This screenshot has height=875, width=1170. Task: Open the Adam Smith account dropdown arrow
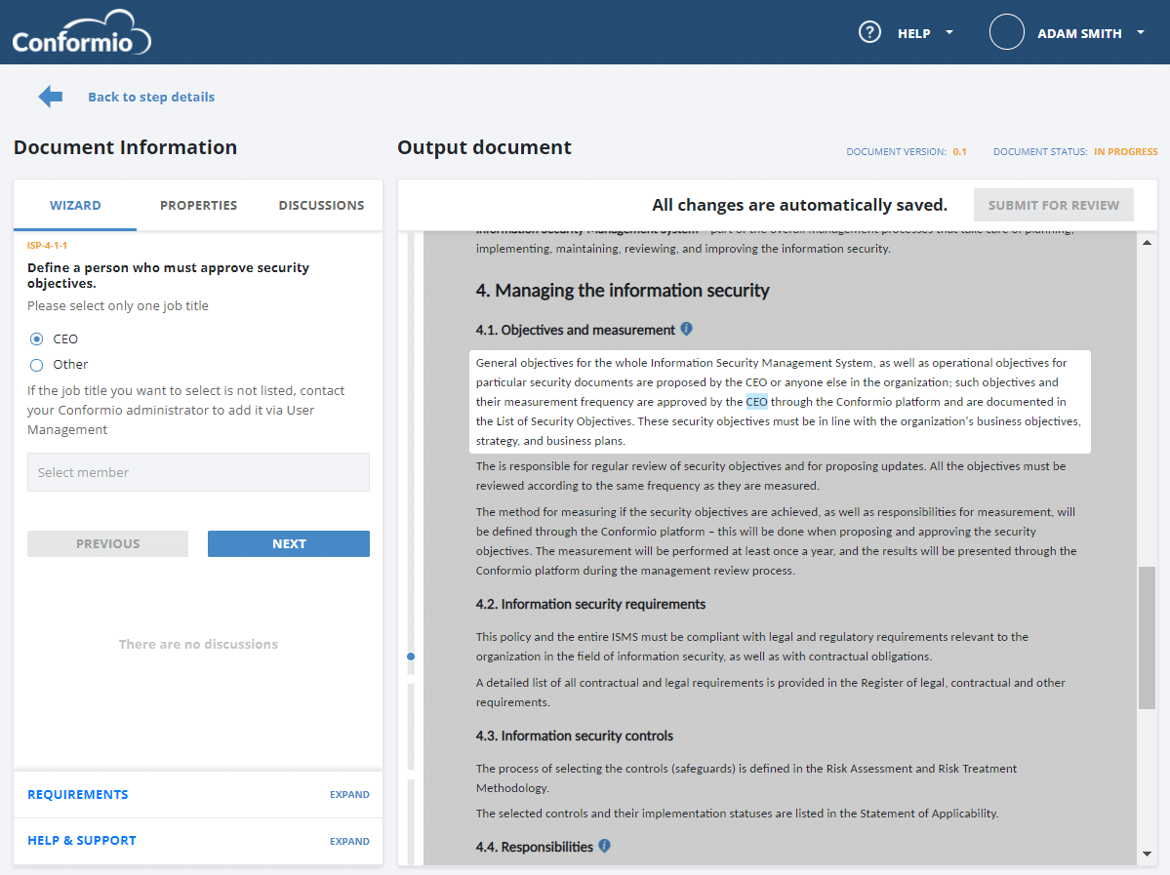pos(1140,33)
